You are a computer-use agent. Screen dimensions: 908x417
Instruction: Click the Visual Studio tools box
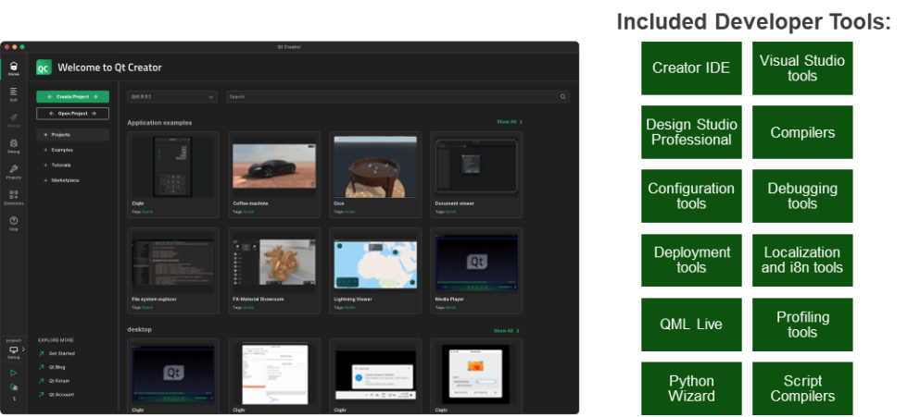click(x=802, y=68)
